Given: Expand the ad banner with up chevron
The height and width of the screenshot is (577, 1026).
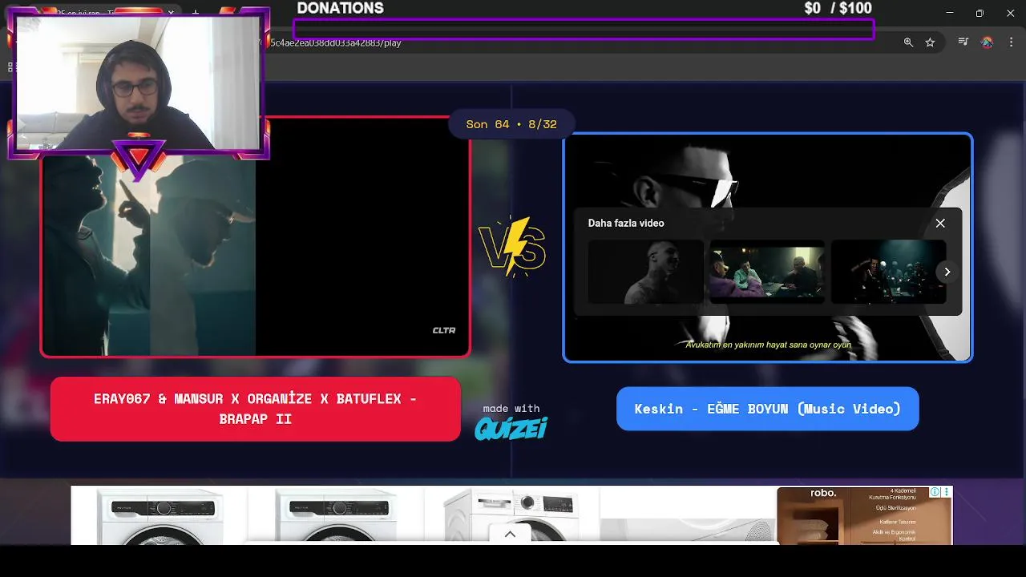Looking at the screenshot, I should pyautogui.click(x=510, y=535).
